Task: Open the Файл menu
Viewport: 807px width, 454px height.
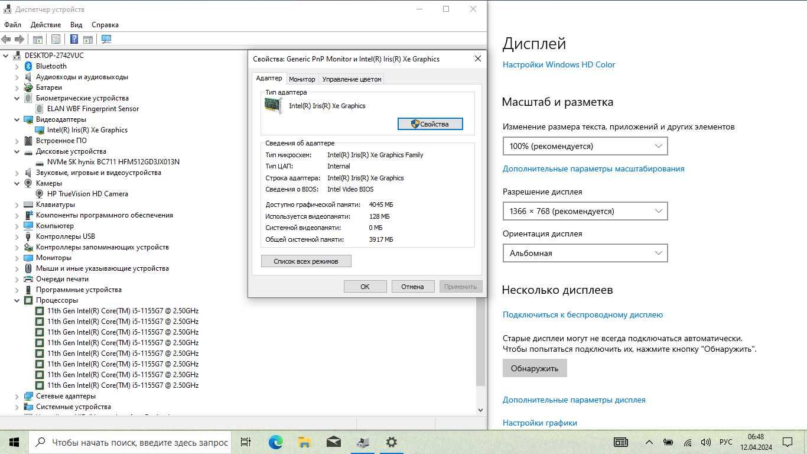Action: click(12, 25)
